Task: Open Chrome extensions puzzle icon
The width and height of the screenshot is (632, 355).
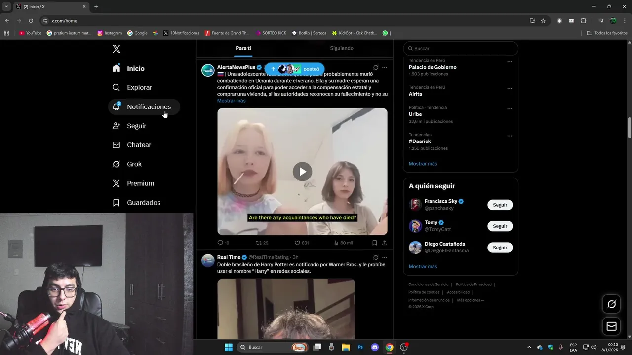Action: [x=583, y=21]
